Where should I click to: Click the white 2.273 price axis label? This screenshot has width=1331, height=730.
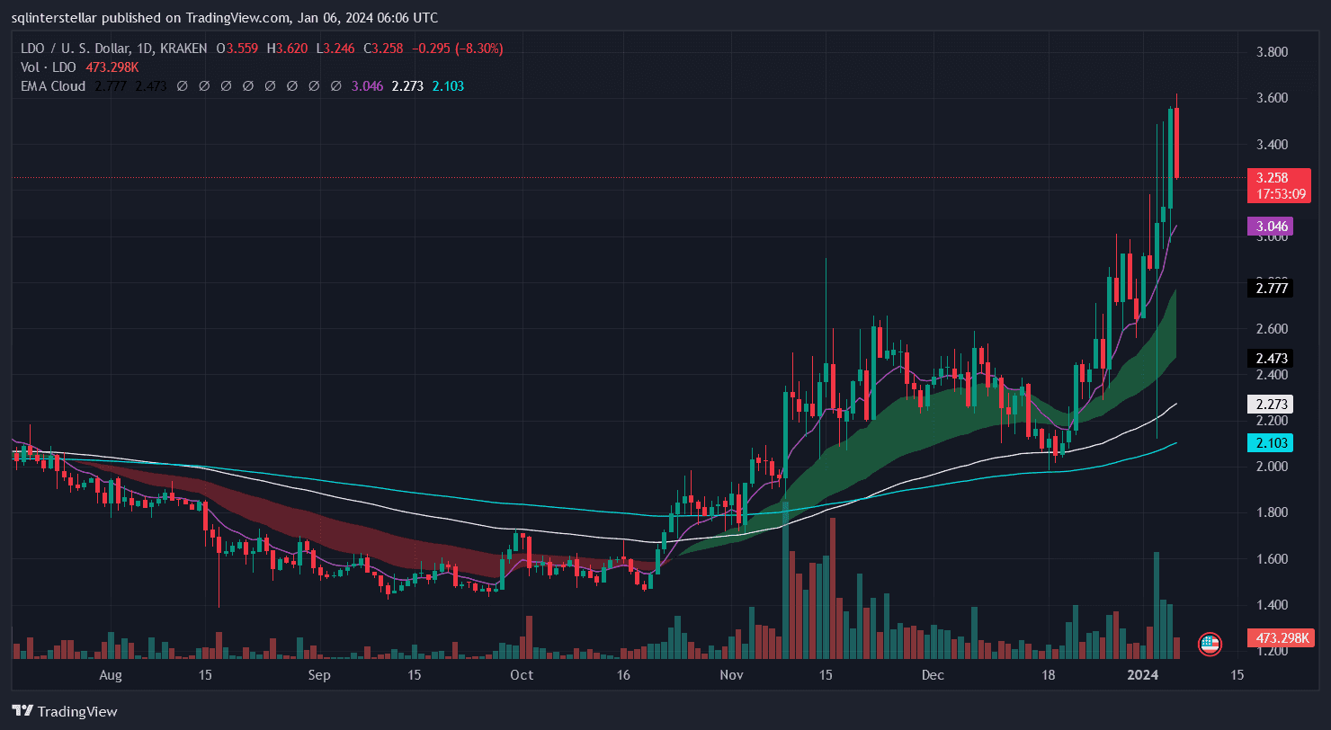coord(1270,404)
